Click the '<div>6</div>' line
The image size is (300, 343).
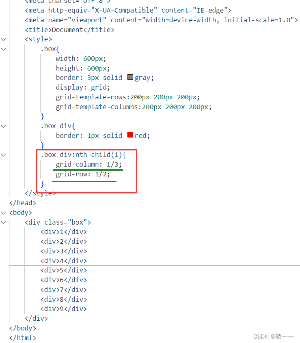(64, 280)
